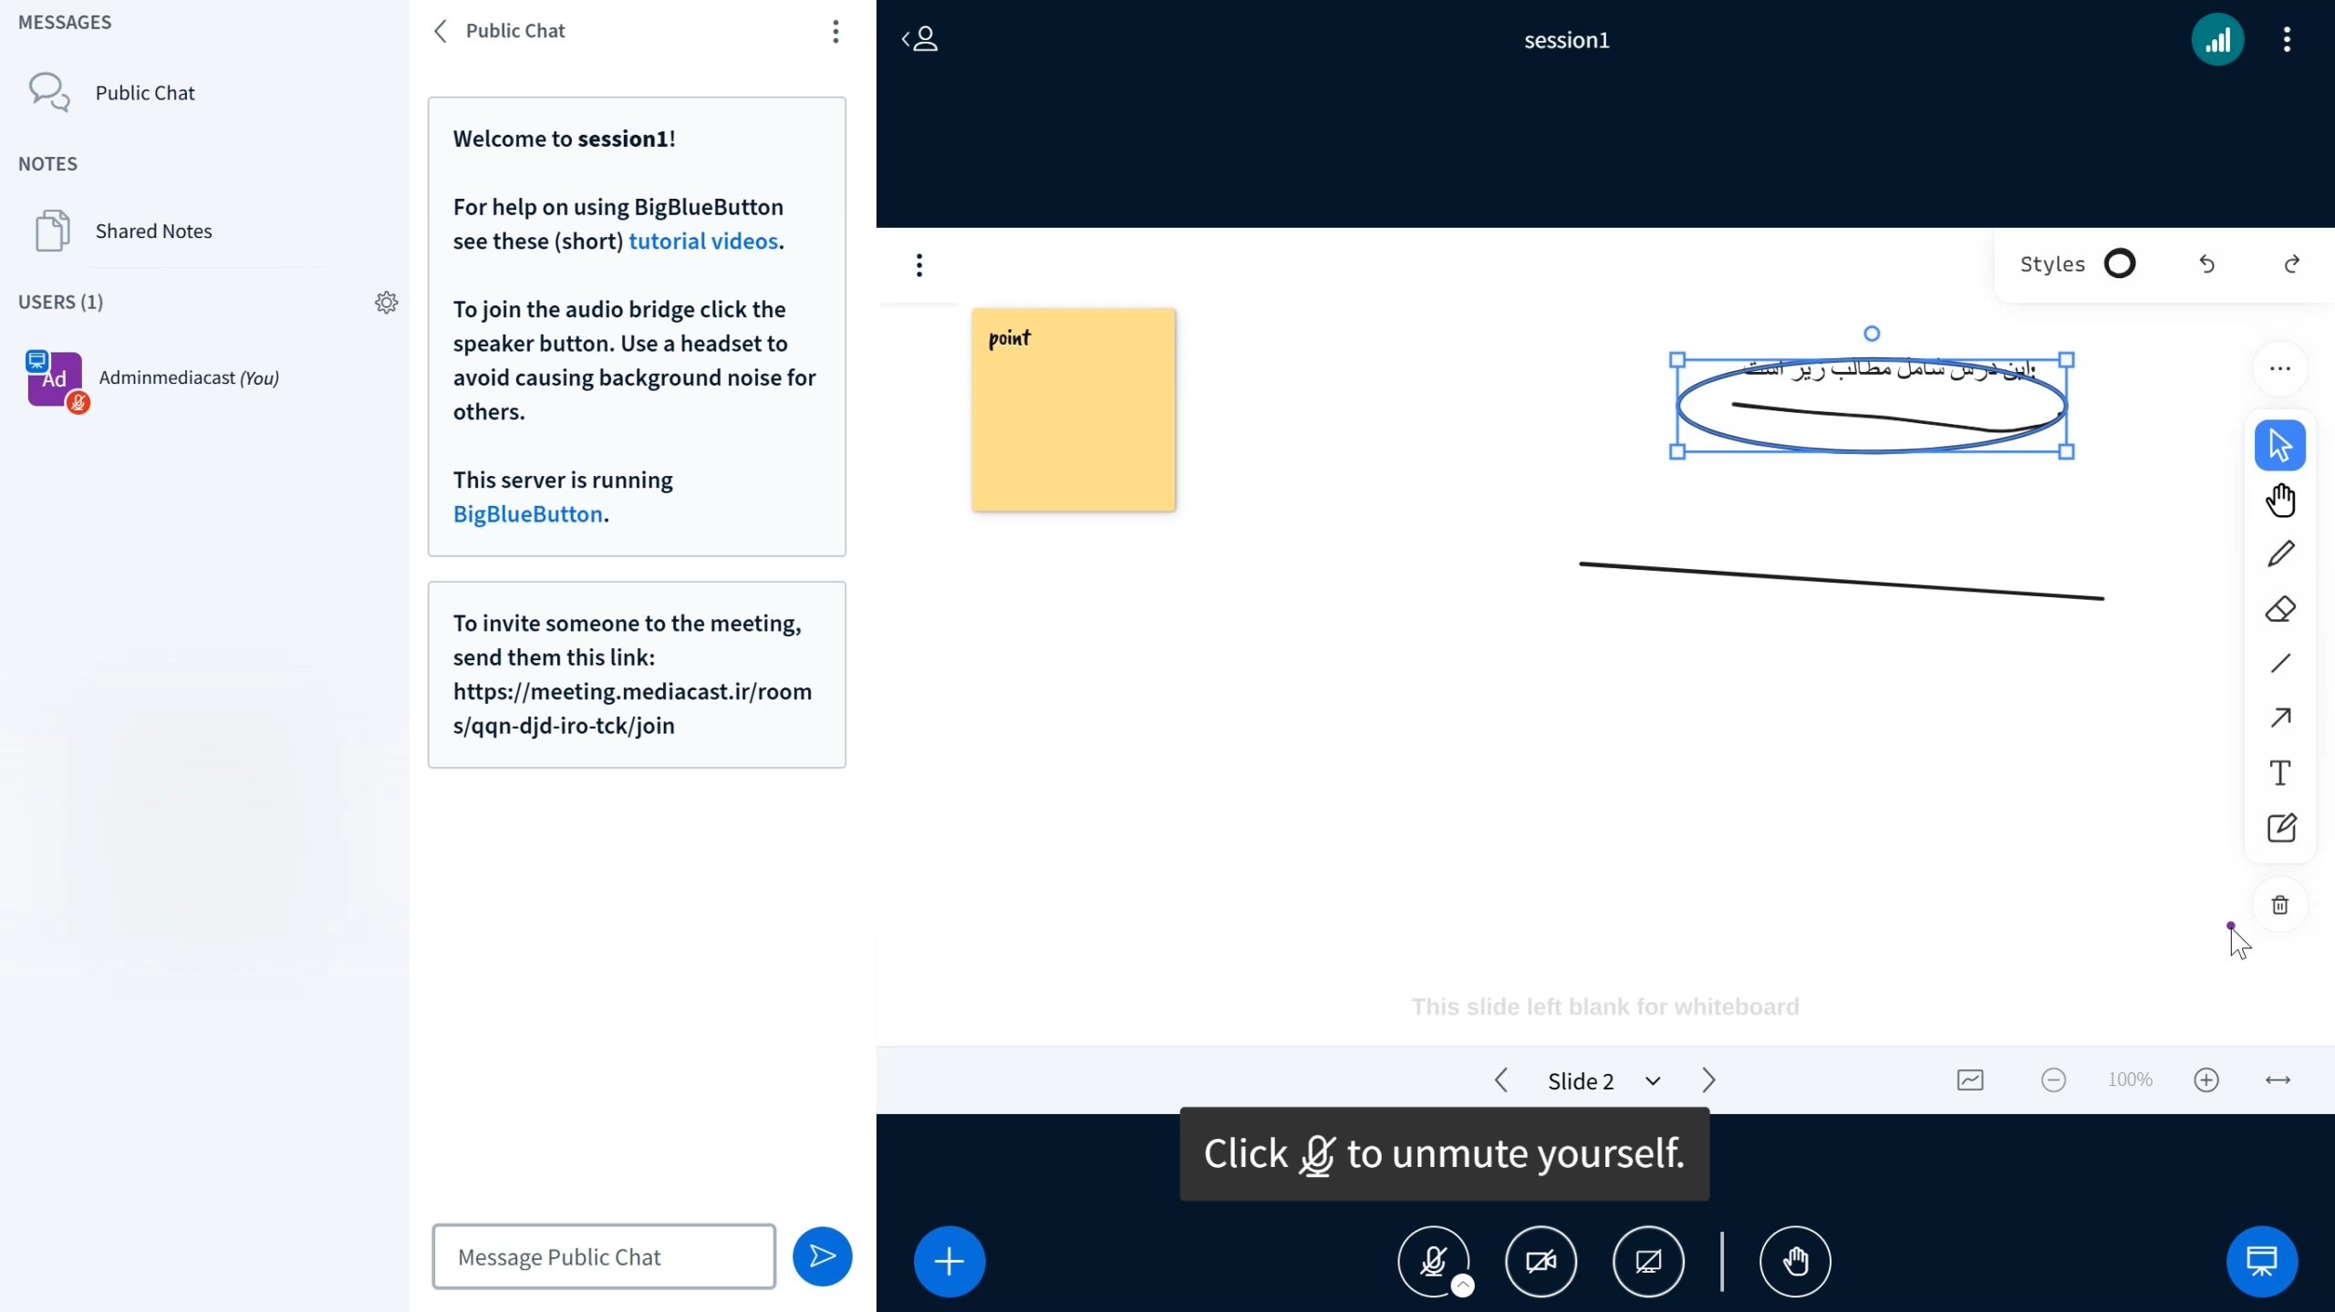The width and height of the screenshot is (2335, 1312).
Task: Select Public Chat in Messages list
Action: click(x=144, y=92)
